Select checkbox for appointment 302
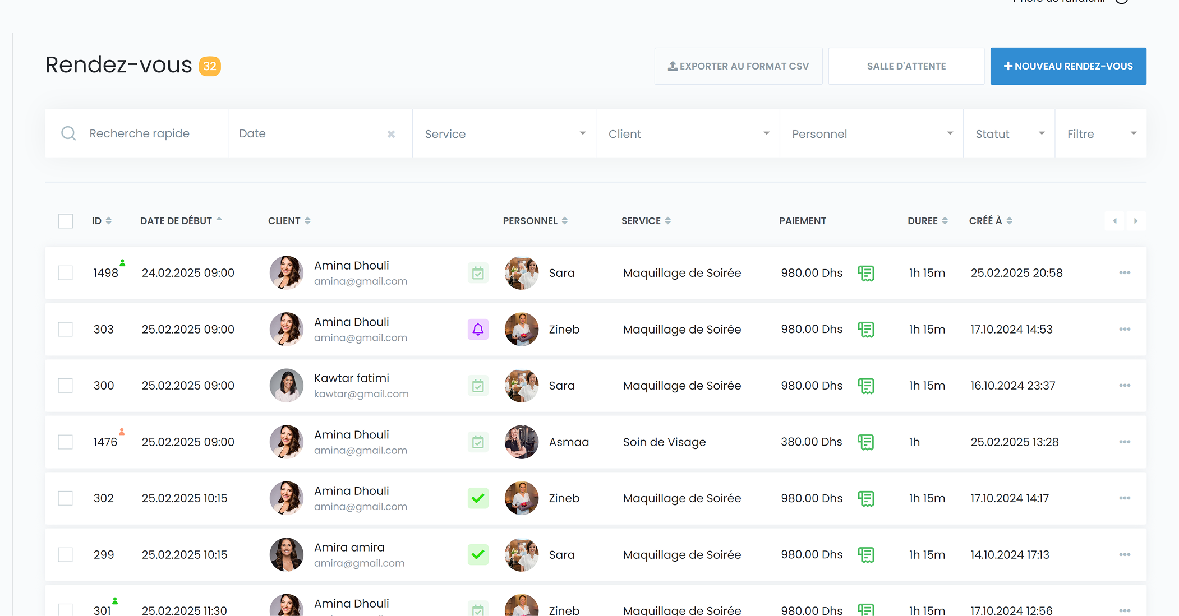Viewport: 1179px width, 616px height. point(66,498)
